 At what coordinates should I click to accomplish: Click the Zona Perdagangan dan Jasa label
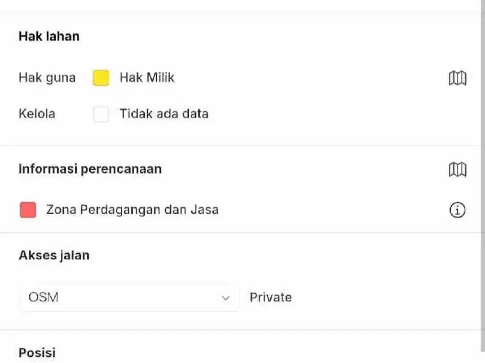coord(132,210)
